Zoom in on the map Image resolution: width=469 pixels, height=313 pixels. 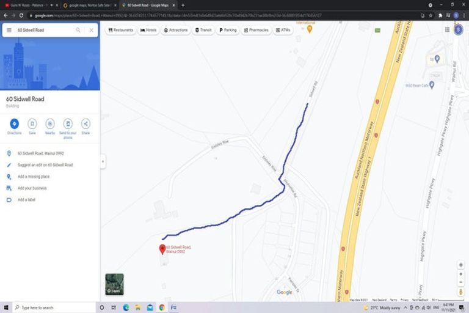click(x=460, y=274)
